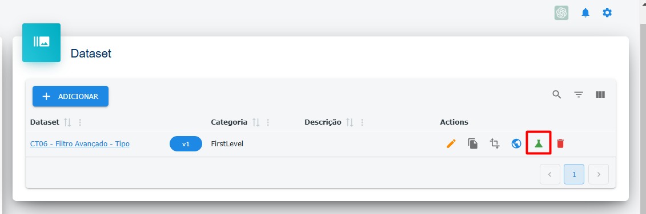
Task: Sort by the Categoria column arrows
Action: [256, 122]
